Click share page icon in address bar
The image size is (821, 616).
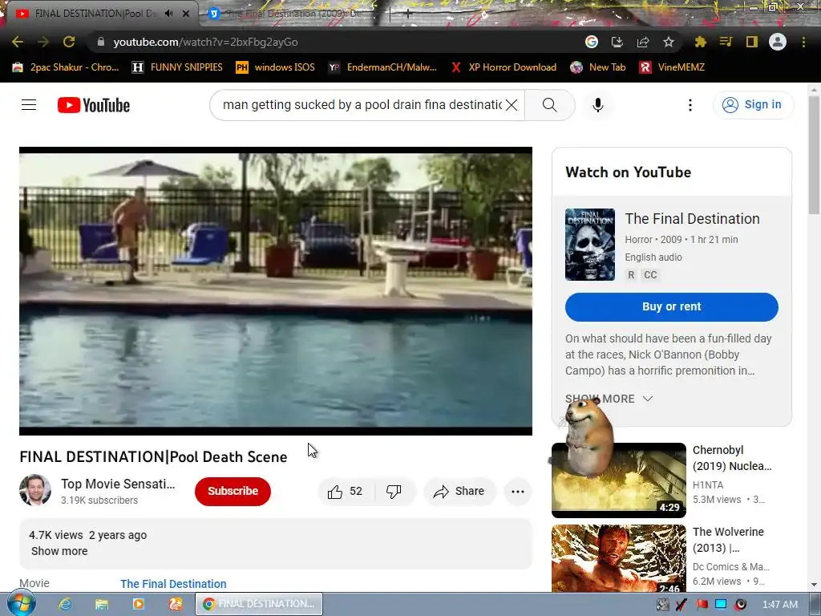point(643,42)
